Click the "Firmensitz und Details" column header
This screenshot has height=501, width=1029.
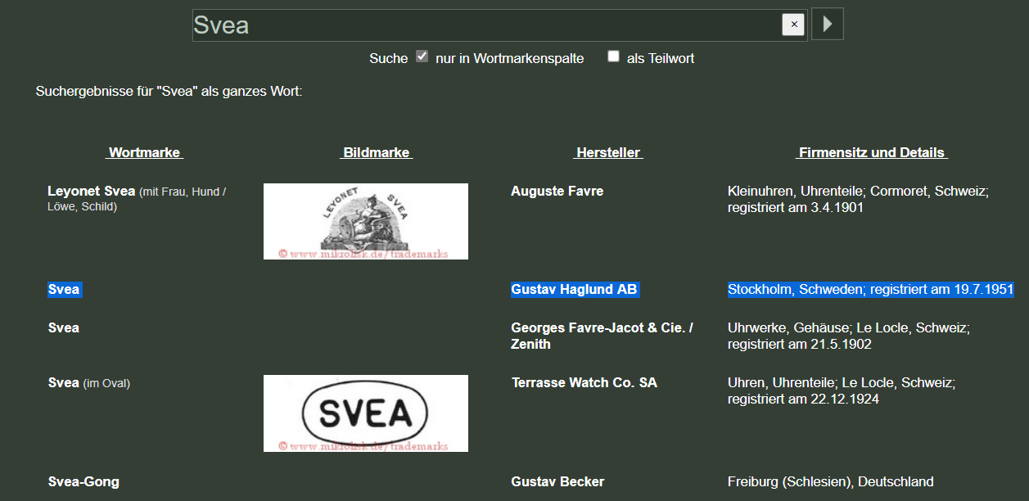click(x=872, y=152)
